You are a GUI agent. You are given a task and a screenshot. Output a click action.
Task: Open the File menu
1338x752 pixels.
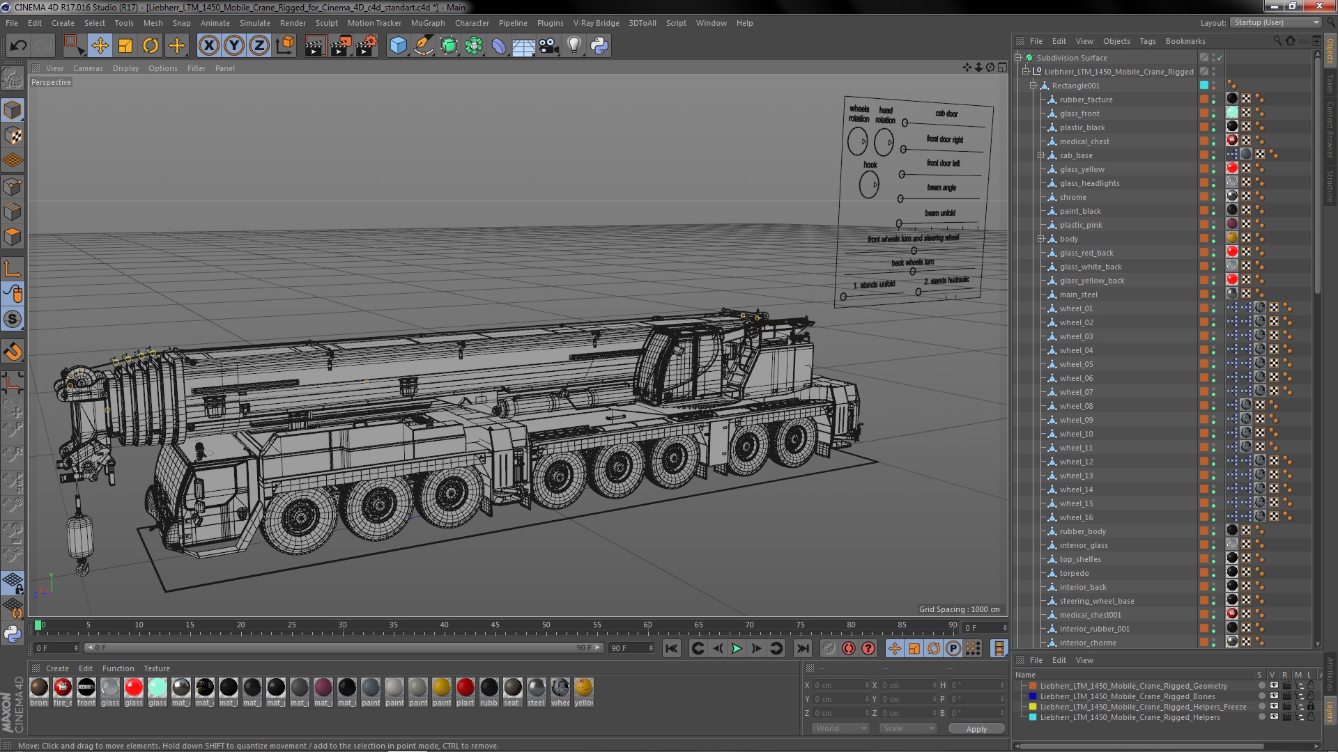coord(12,23)
